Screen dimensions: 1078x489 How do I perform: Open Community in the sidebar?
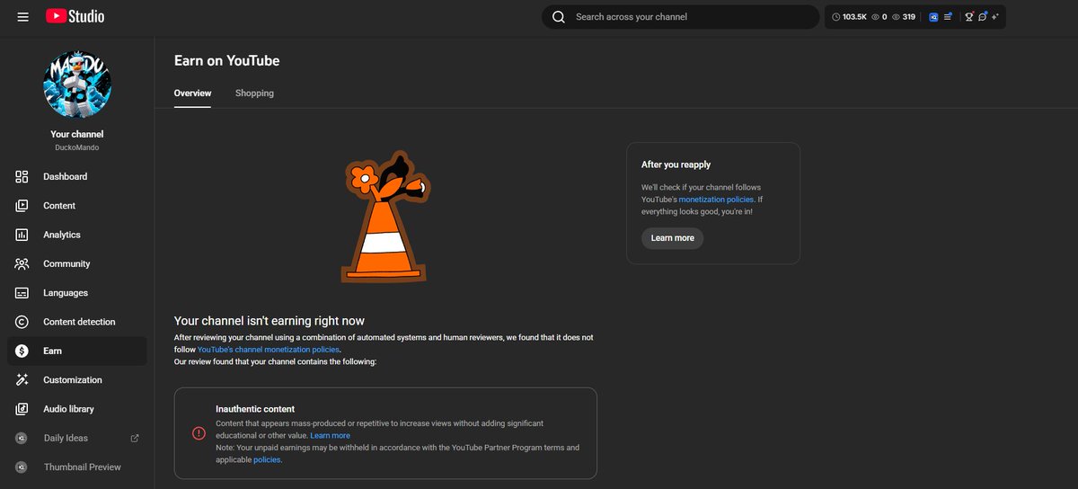(77, 263)
